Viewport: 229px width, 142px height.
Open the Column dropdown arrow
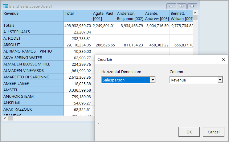tap(220, 80)
